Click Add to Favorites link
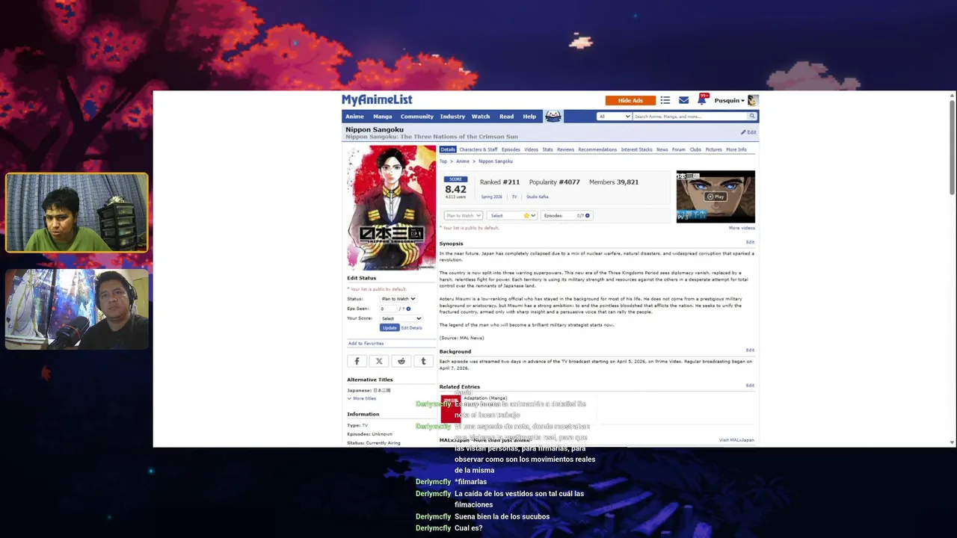This screenshot has height=538, width=957. pyautogui.click(x=366, y=343)
